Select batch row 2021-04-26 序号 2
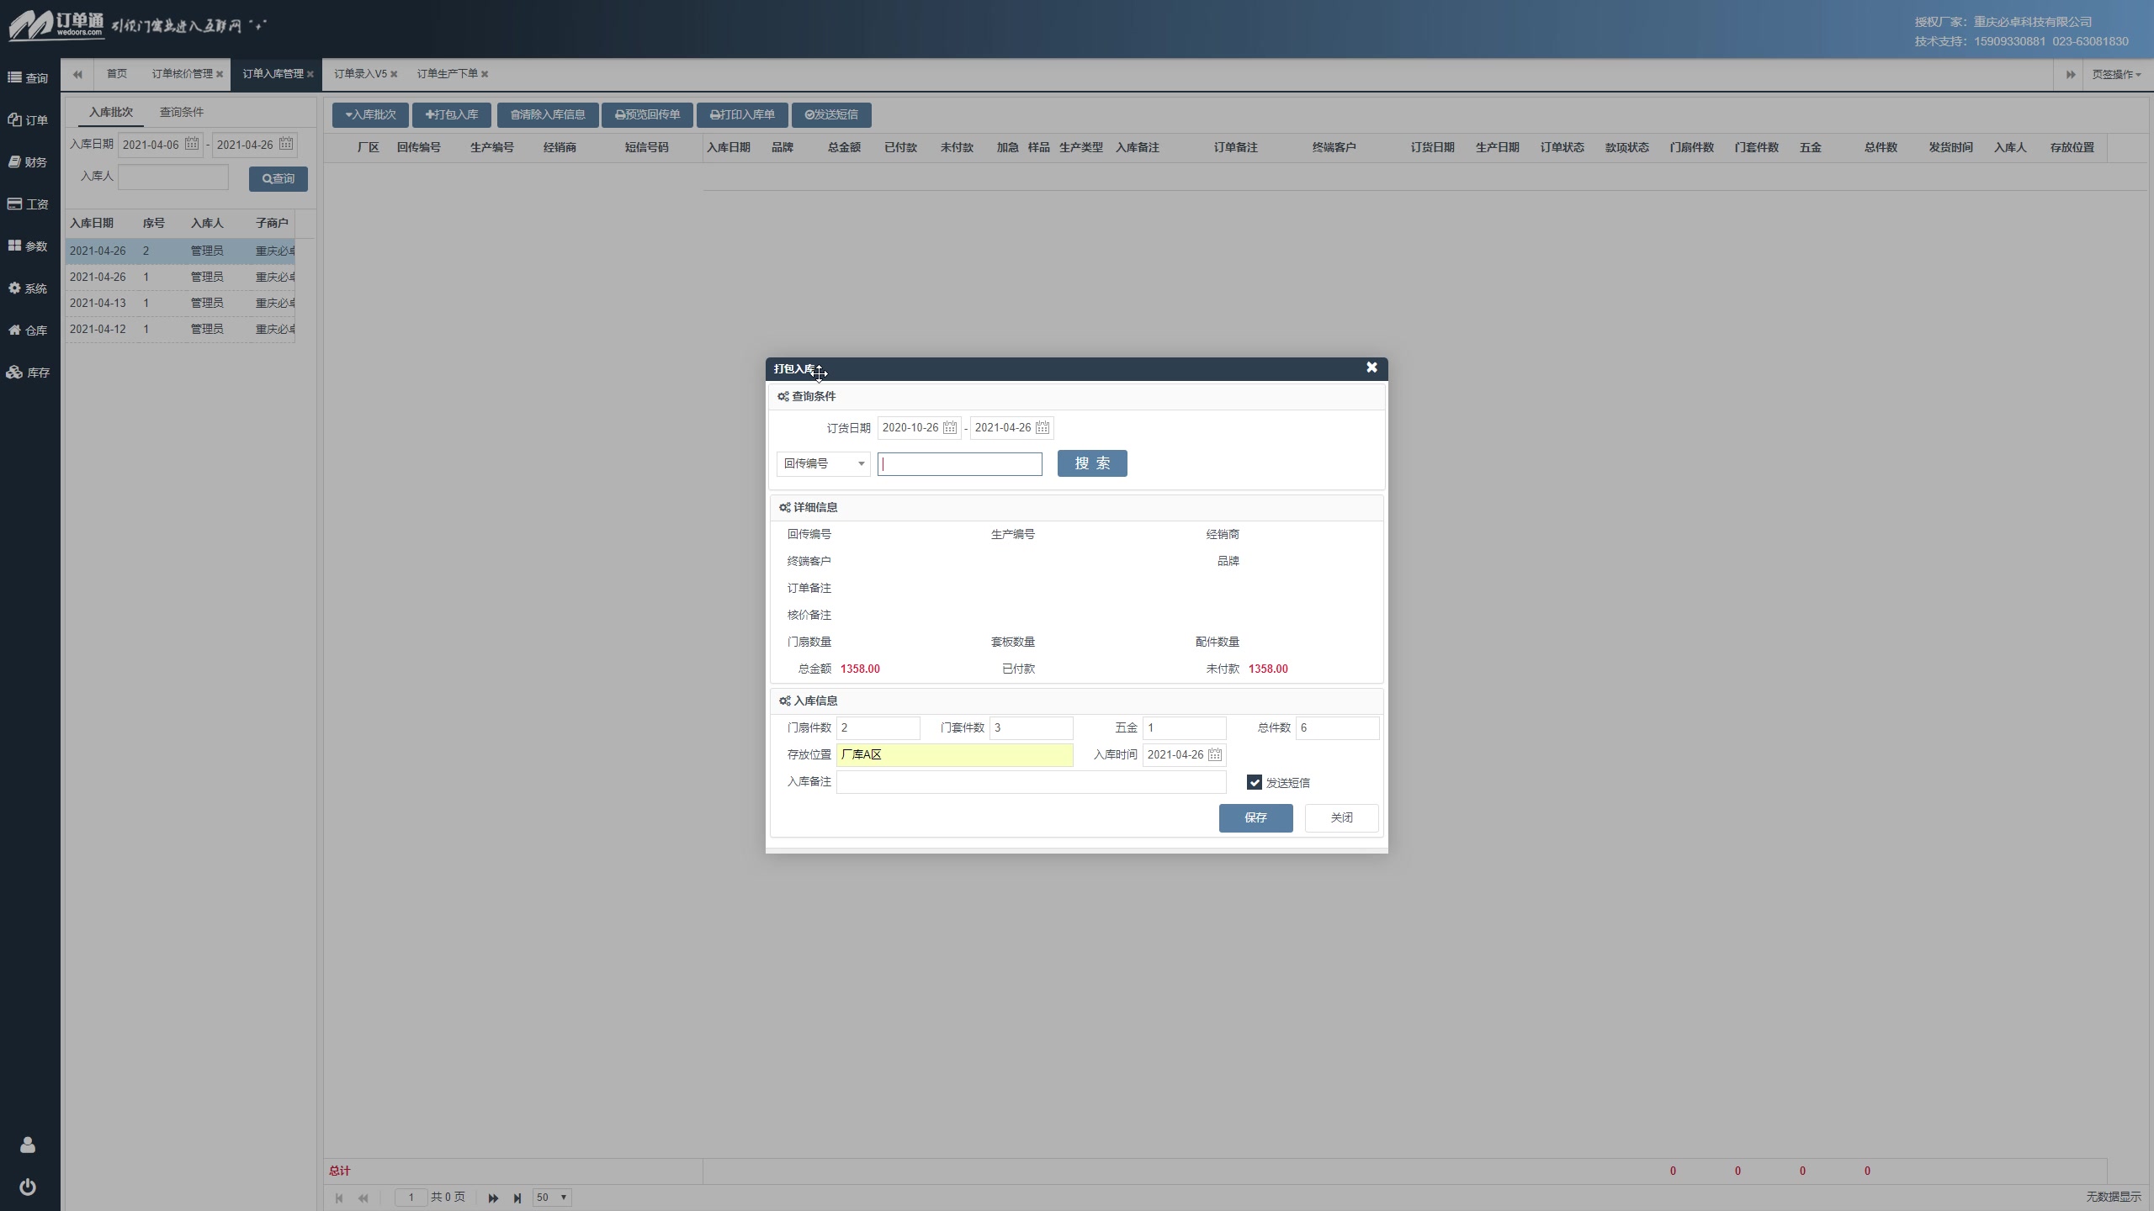The width and height of the screenshot is (2154, 1211). tap(180, 251)
